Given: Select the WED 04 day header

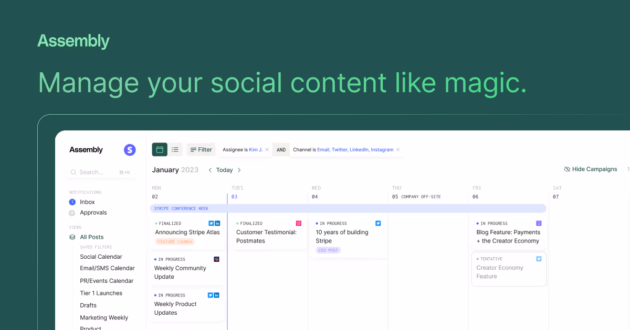Looking at the screenshot, I should [316, 192].
